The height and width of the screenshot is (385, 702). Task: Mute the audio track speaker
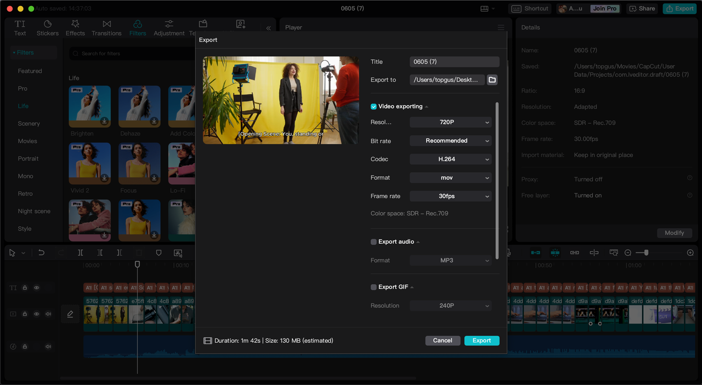click(48, 346)
